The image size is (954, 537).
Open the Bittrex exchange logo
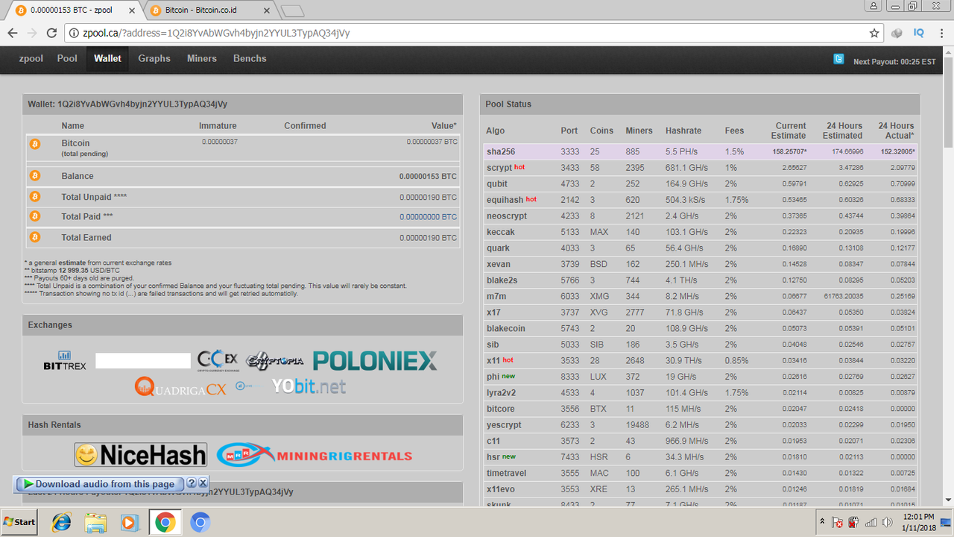pos(65,361)
